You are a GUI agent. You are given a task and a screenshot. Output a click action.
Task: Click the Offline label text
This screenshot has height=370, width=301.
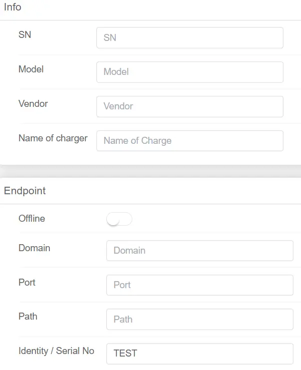coord(31,219)
